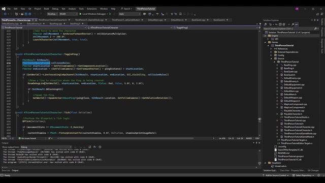Click Solution Explorer search magnifier icon
This screenshot has width=325, height=183.
pyautogui.click(x=315, y=28)
